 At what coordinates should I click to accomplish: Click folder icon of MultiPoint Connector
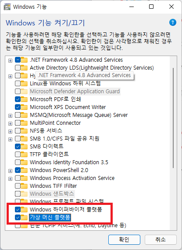coord(24,123)
